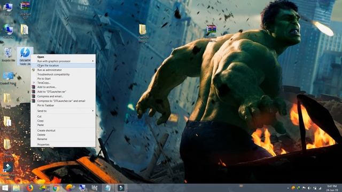This screenshot has width=342, height=192.
Task: Open the volume speaker tray icon
Action: click(309, 188)
